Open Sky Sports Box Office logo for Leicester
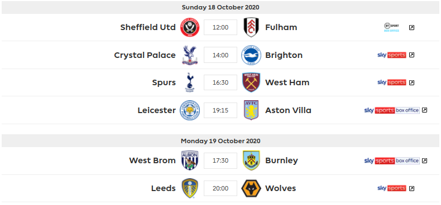Screen dimensions: 441x205 392,110
